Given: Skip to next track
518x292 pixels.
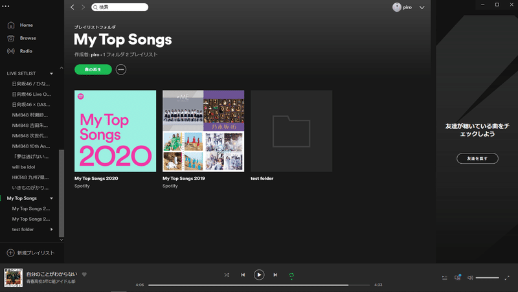Looking at the screenshot, I should pyautogui.click(x=275, y=275).
